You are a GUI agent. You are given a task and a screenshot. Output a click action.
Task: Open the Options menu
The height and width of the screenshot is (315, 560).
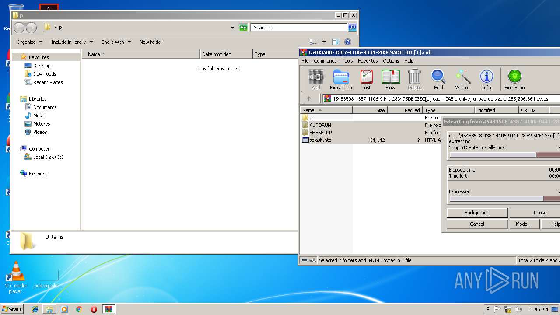pos(391,61)
